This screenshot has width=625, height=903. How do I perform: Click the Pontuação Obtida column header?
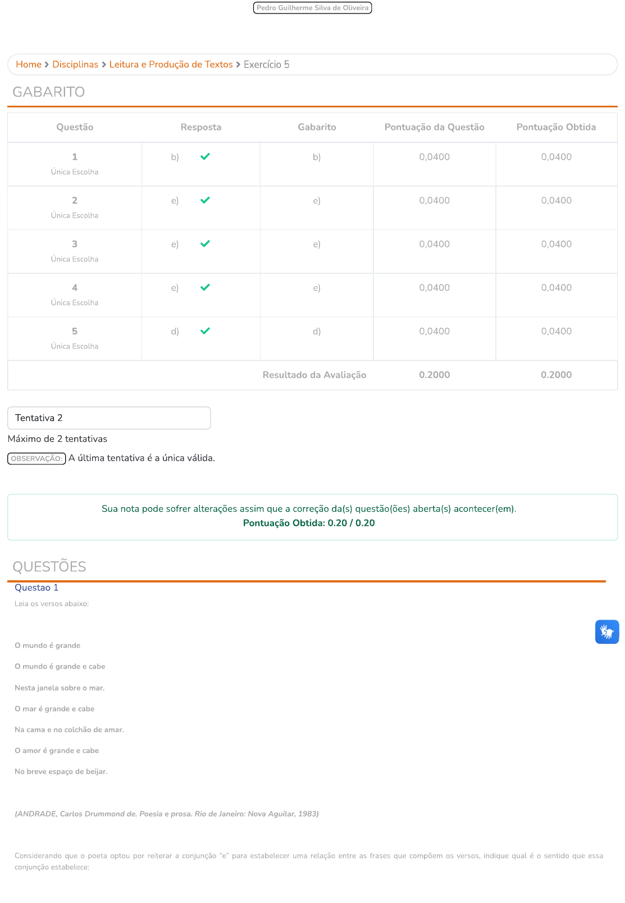[x=556, y=127]
